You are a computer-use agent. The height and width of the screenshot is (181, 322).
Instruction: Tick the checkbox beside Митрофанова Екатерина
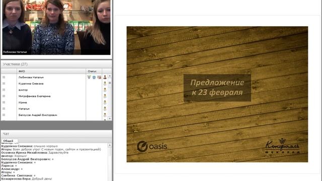4,96
